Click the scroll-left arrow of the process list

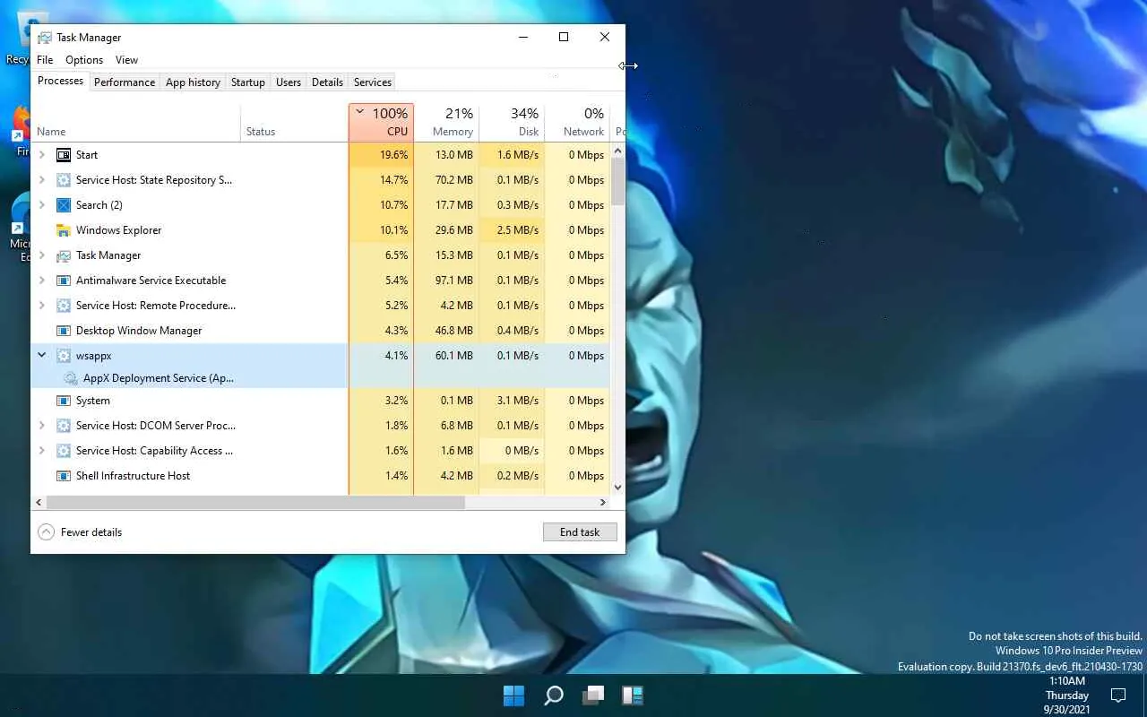pos(39,503)
